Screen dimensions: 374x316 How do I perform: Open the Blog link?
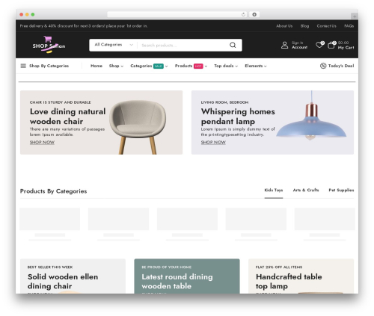304,26
